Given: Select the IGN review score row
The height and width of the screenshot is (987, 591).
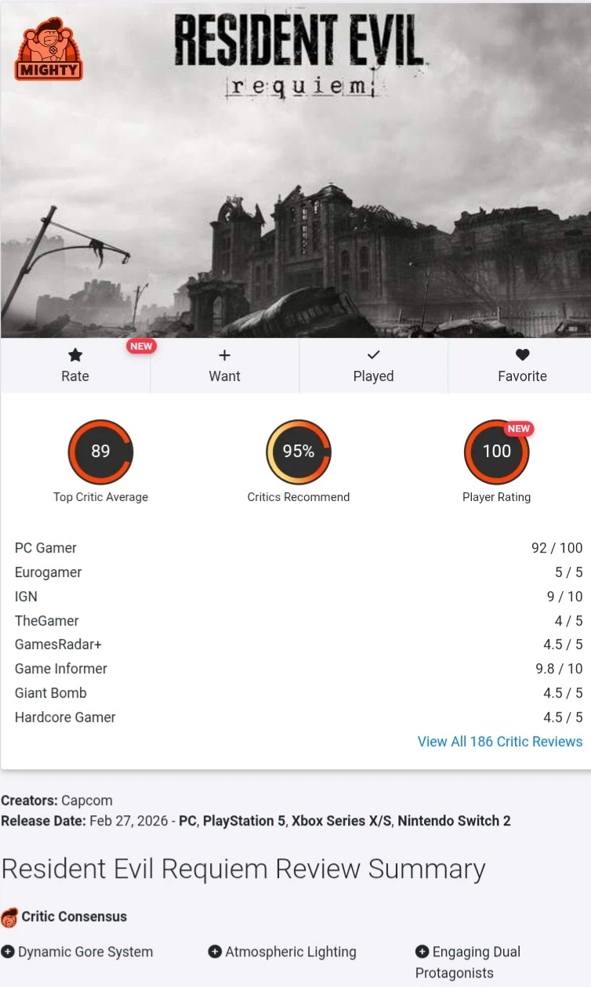Looking at the screenshot, I should tap(299, 597).
